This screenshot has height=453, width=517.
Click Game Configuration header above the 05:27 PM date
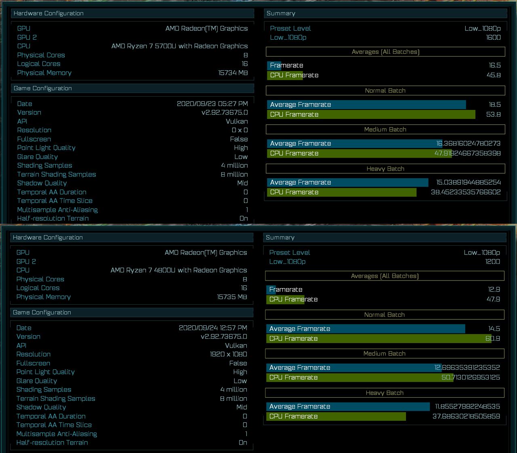click(x=132, y=88)
